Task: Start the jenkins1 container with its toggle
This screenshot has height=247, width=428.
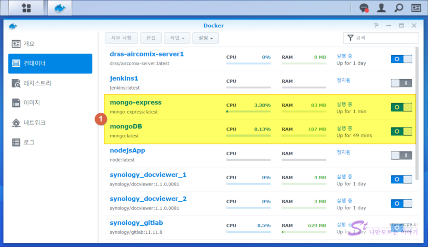Action: (401, 83)
